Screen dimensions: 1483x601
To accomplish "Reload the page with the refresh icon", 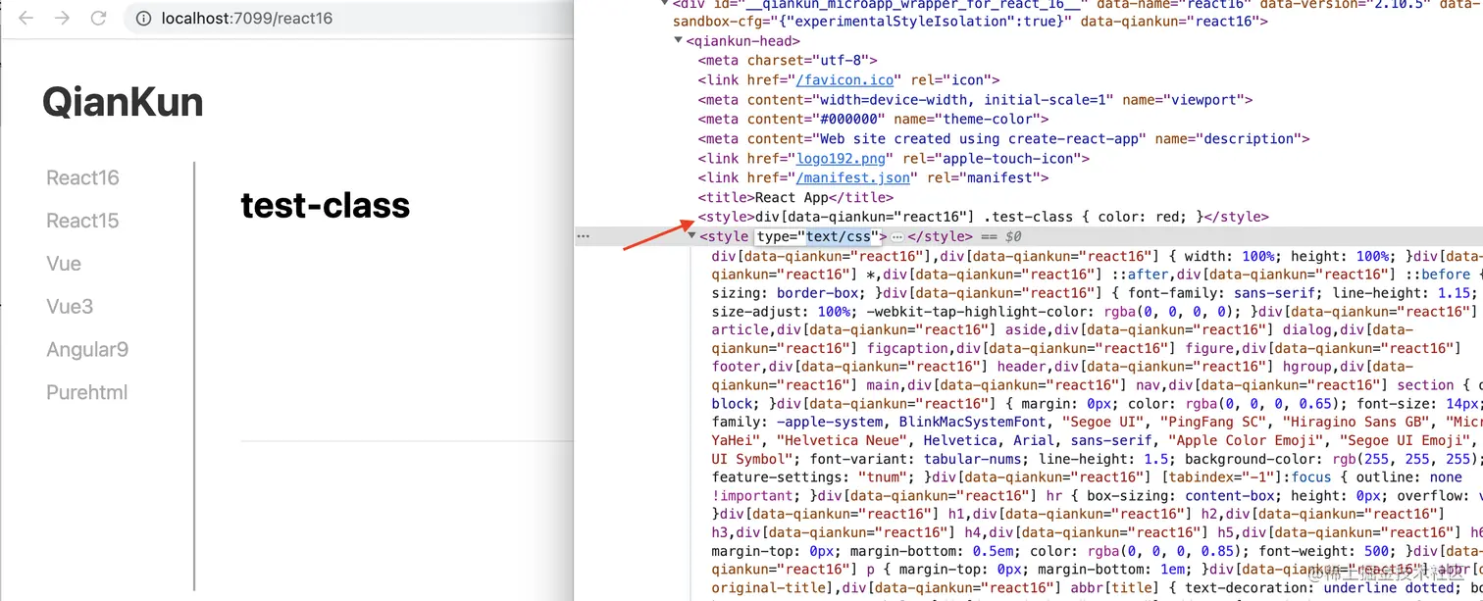I will 98,19.
